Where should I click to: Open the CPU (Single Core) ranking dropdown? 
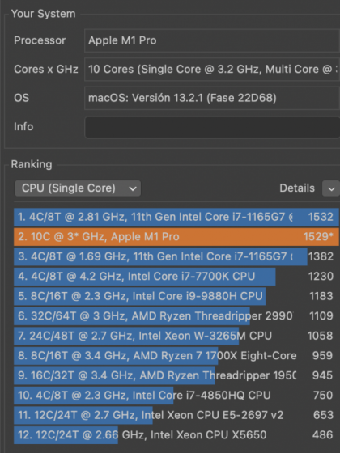click(78, 188)
